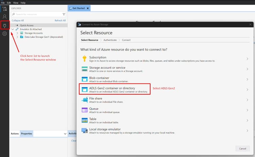The height and width of the screenshot is (157, 255).
Task: Click the Storage Accounts tree icon
Action: [x=22, y=33]
